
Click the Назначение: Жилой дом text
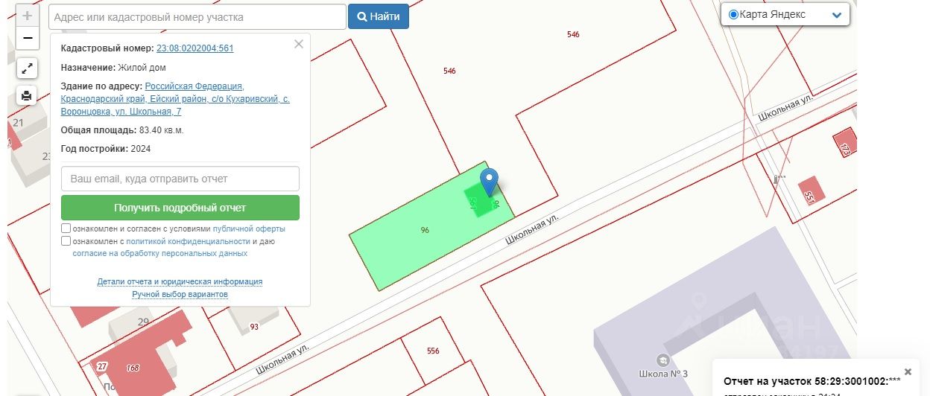click(113, 68)
